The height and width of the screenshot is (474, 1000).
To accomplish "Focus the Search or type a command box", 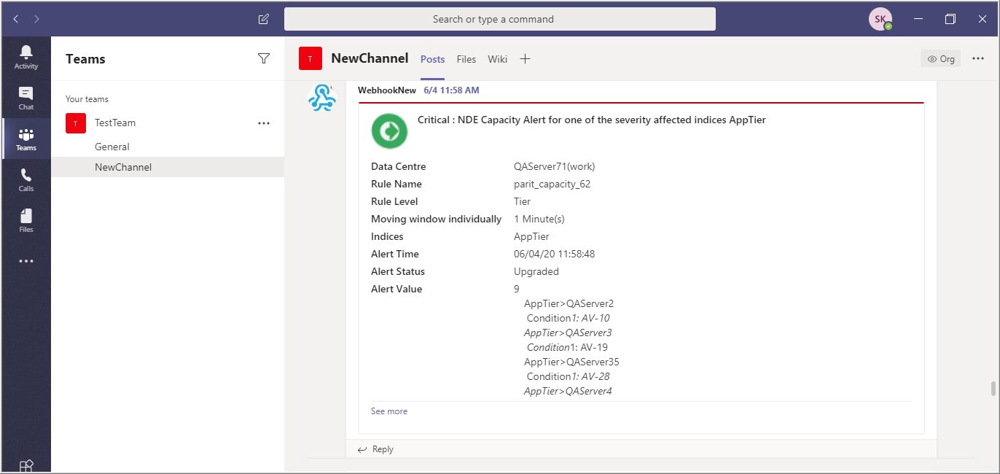I will pyautogui.click(x=500, y=19).
